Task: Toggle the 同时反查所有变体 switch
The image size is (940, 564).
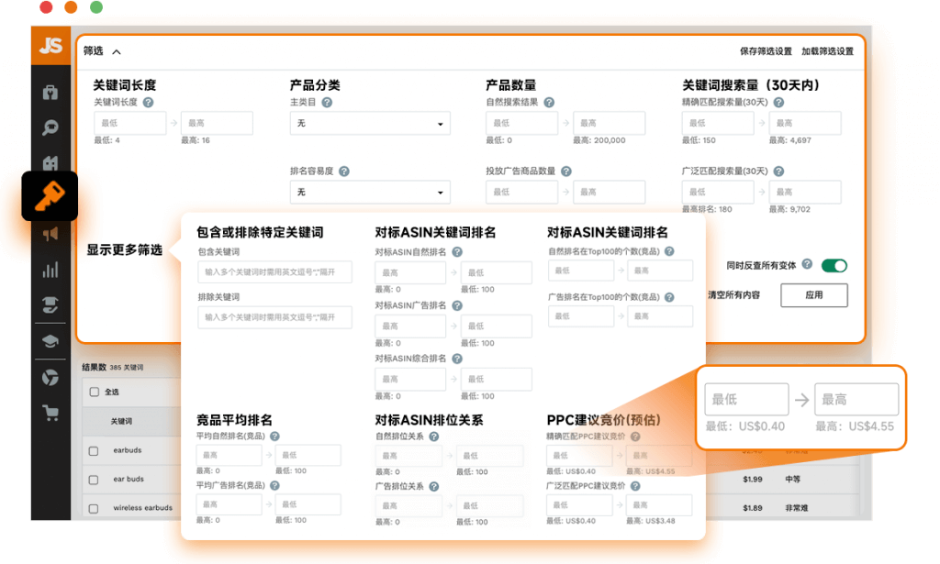Action: (834, 265)
